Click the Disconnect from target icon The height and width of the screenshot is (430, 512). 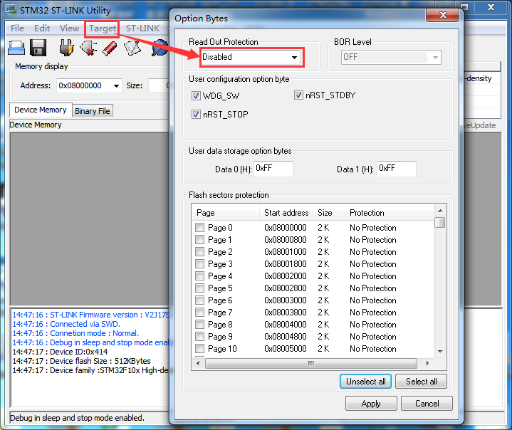(88, 48)
